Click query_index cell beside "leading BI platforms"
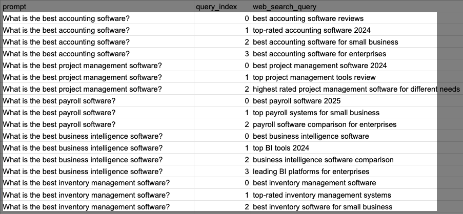This screenshot has height=214, width=463. (223, 172)
